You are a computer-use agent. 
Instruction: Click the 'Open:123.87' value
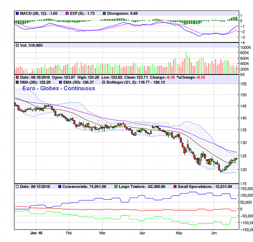coord(64,77)
